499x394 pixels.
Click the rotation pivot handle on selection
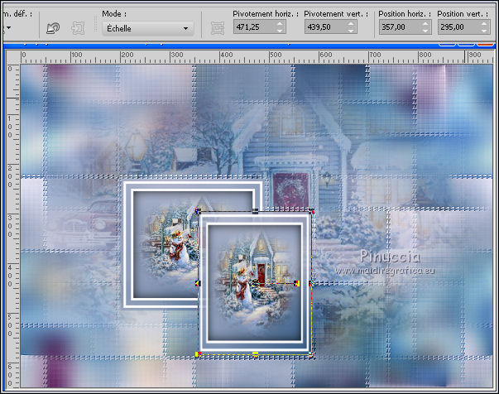[x=296, y=283]
